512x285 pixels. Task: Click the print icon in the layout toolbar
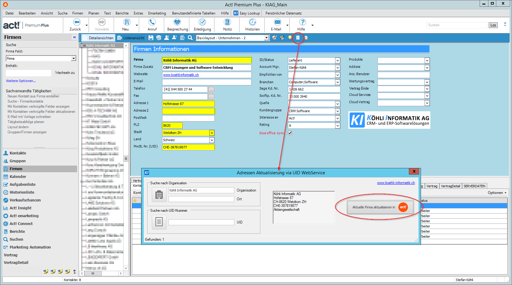159,38
